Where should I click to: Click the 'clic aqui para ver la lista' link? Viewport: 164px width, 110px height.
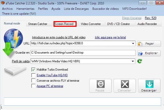click(x=110, y=37)
